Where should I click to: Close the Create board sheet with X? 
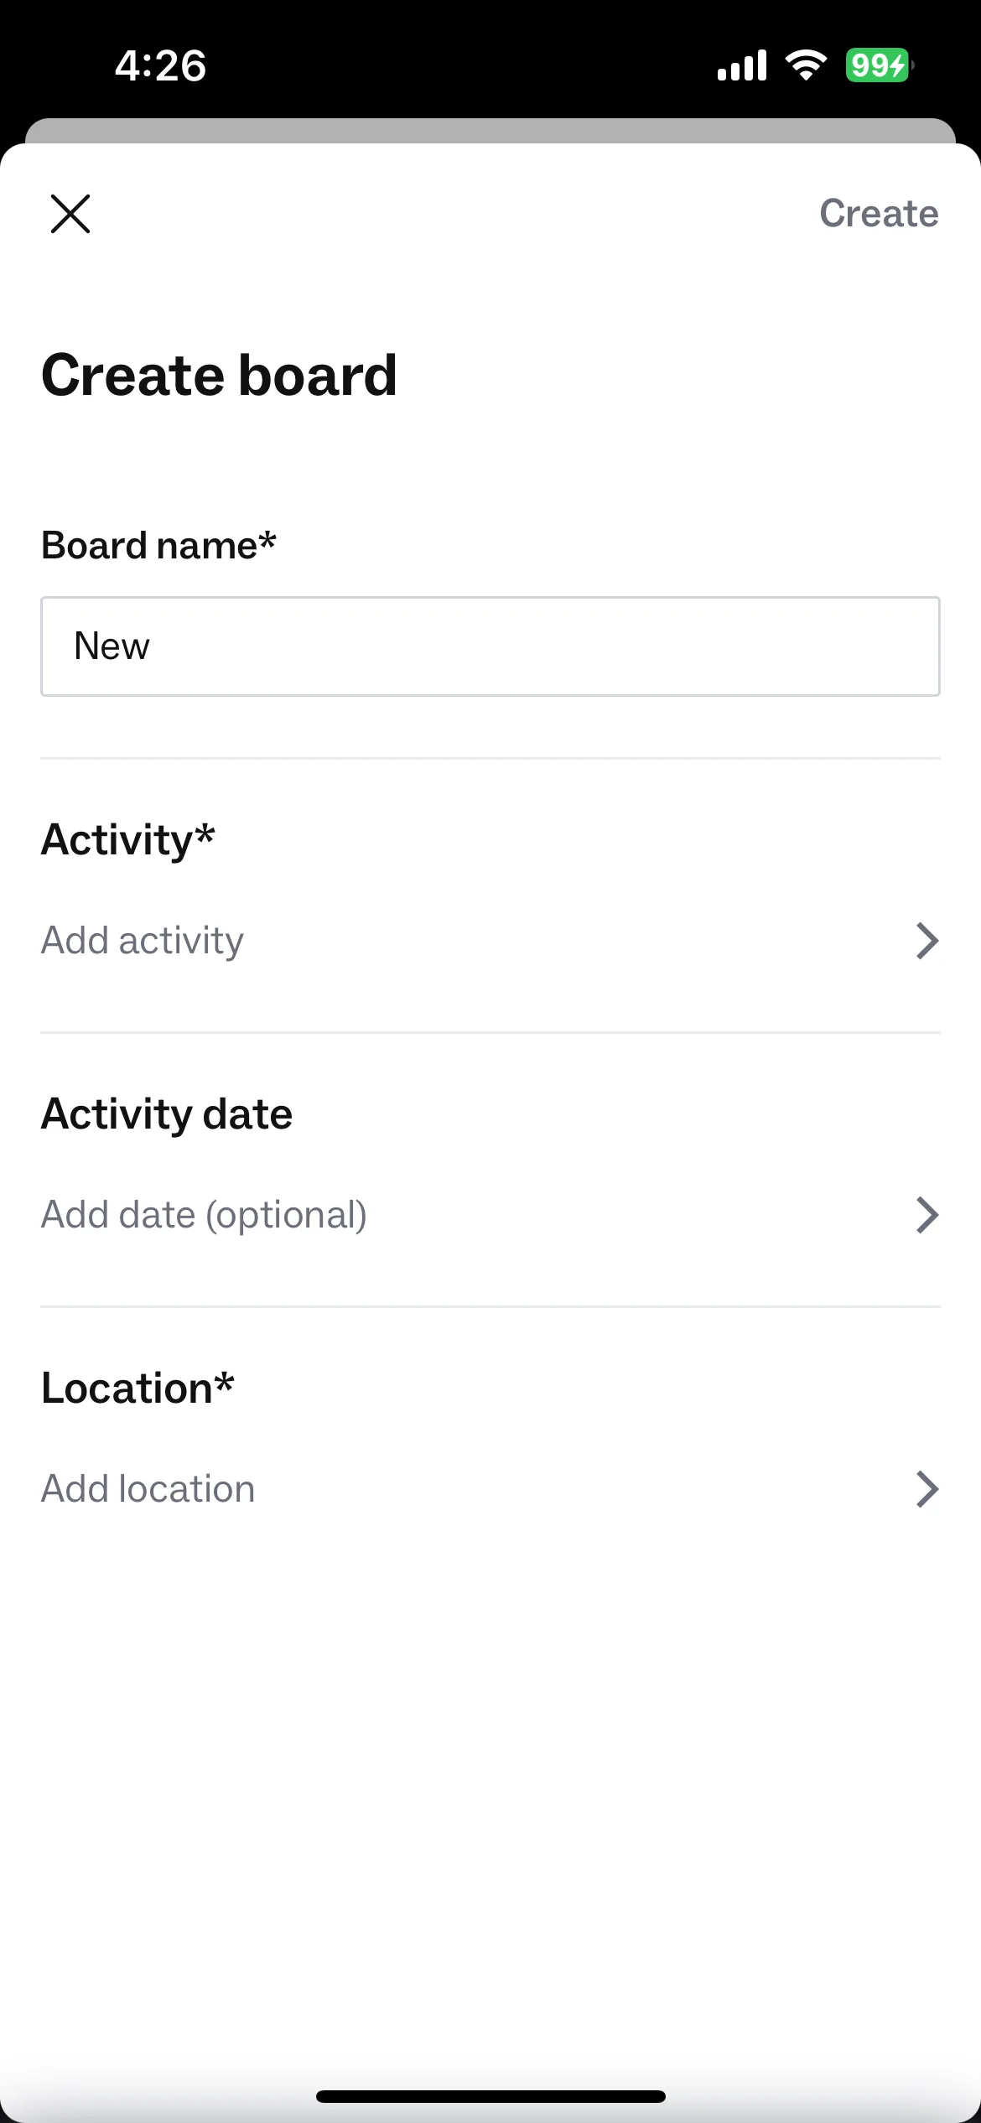coord(70,214)
